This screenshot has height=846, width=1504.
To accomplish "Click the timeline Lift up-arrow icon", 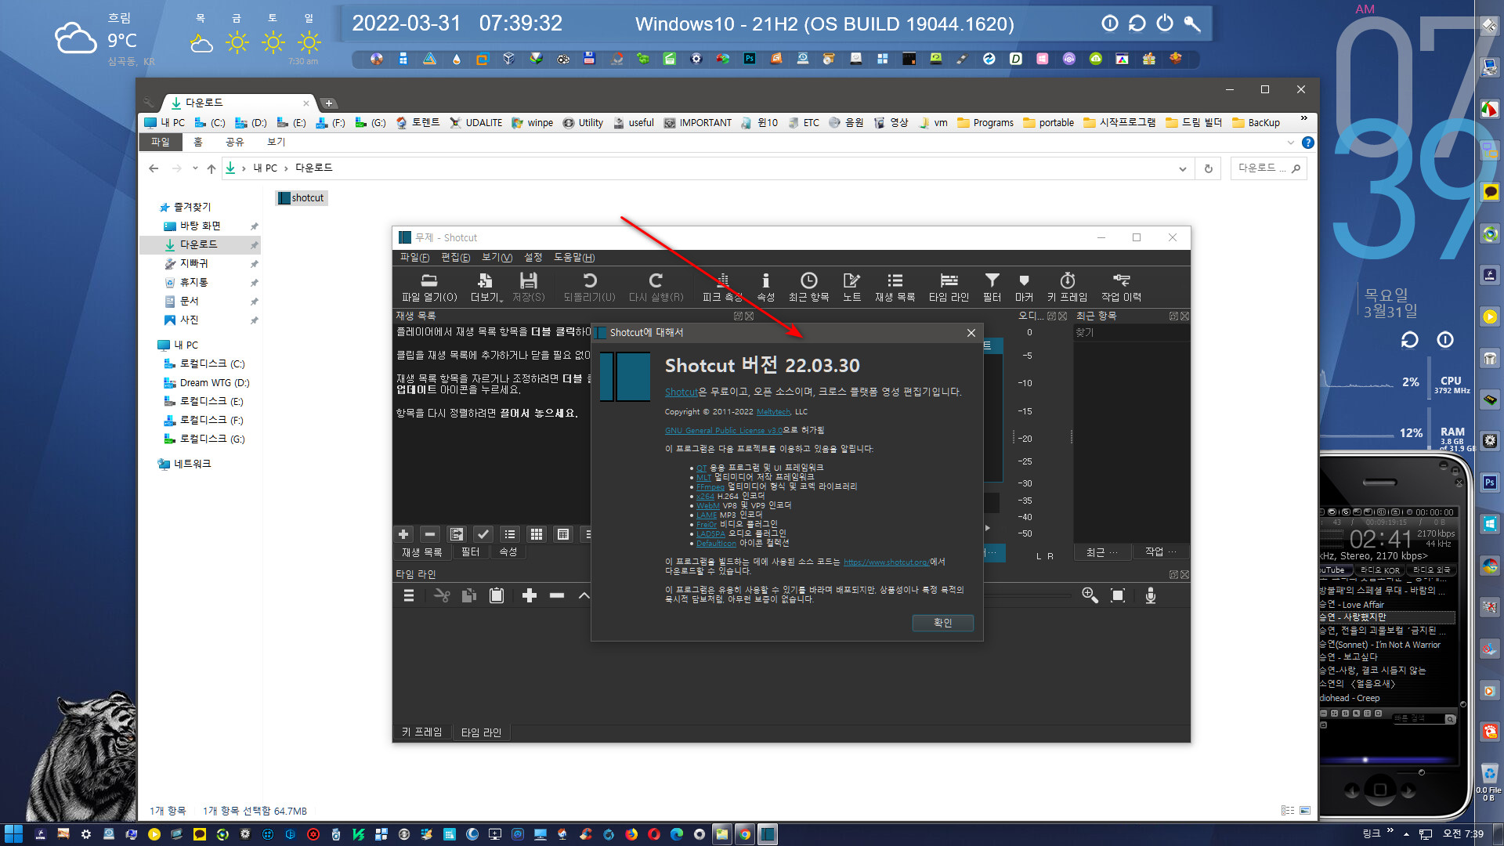I will click(584, 596).
